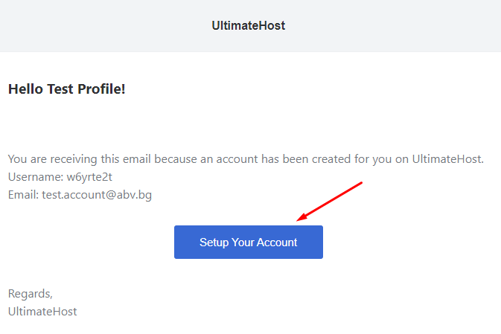Click the word 'Profile!' in the greeting

(x=101, y=89)
